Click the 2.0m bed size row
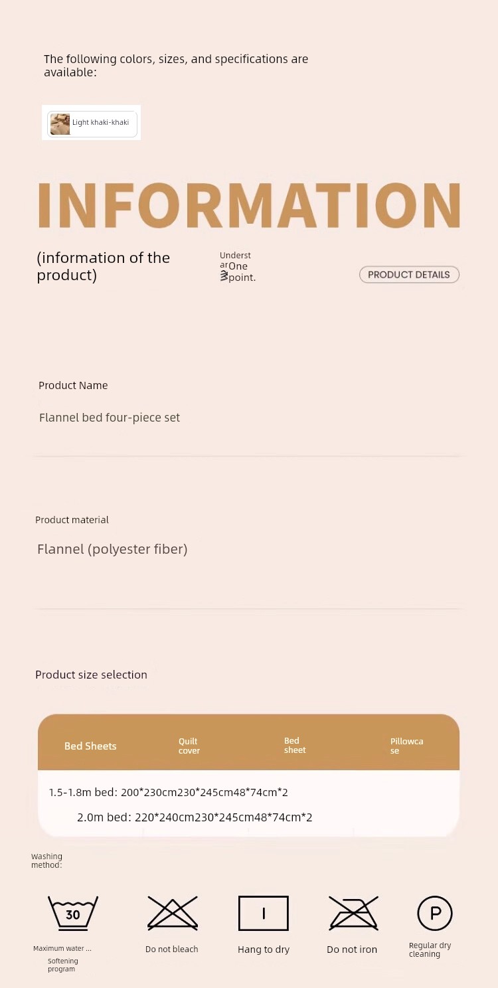 [x=195, y=817]
